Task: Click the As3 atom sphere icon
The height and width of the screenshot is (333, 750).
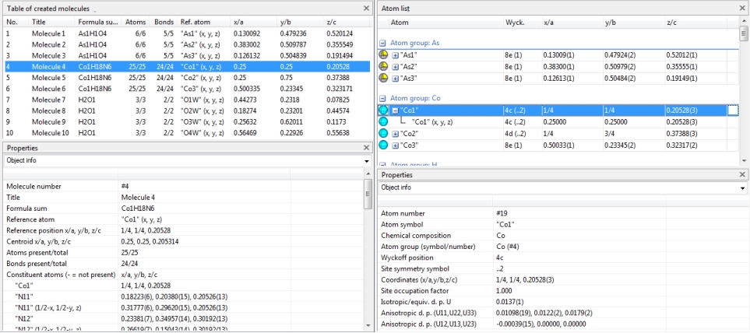Action: pyautogui.click(x=383, y=78)
